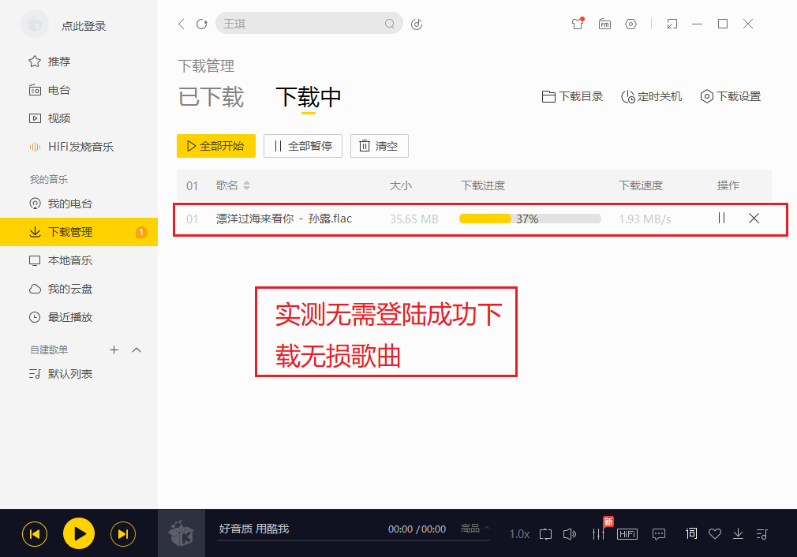Open the song recognition icon next to search
Screen dimensions: 797x557
tap(417, 24)
